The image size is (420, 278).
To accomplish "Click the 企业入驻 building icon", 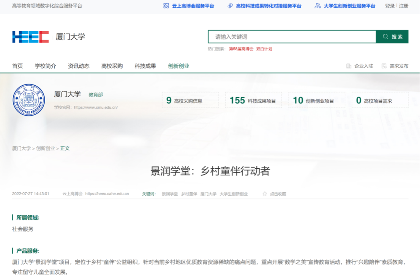I will (349, 66).
